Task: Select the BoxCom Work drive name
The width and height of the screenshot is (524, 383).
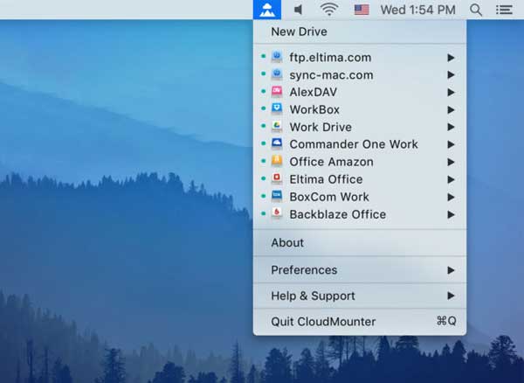Action: (329, 197)
